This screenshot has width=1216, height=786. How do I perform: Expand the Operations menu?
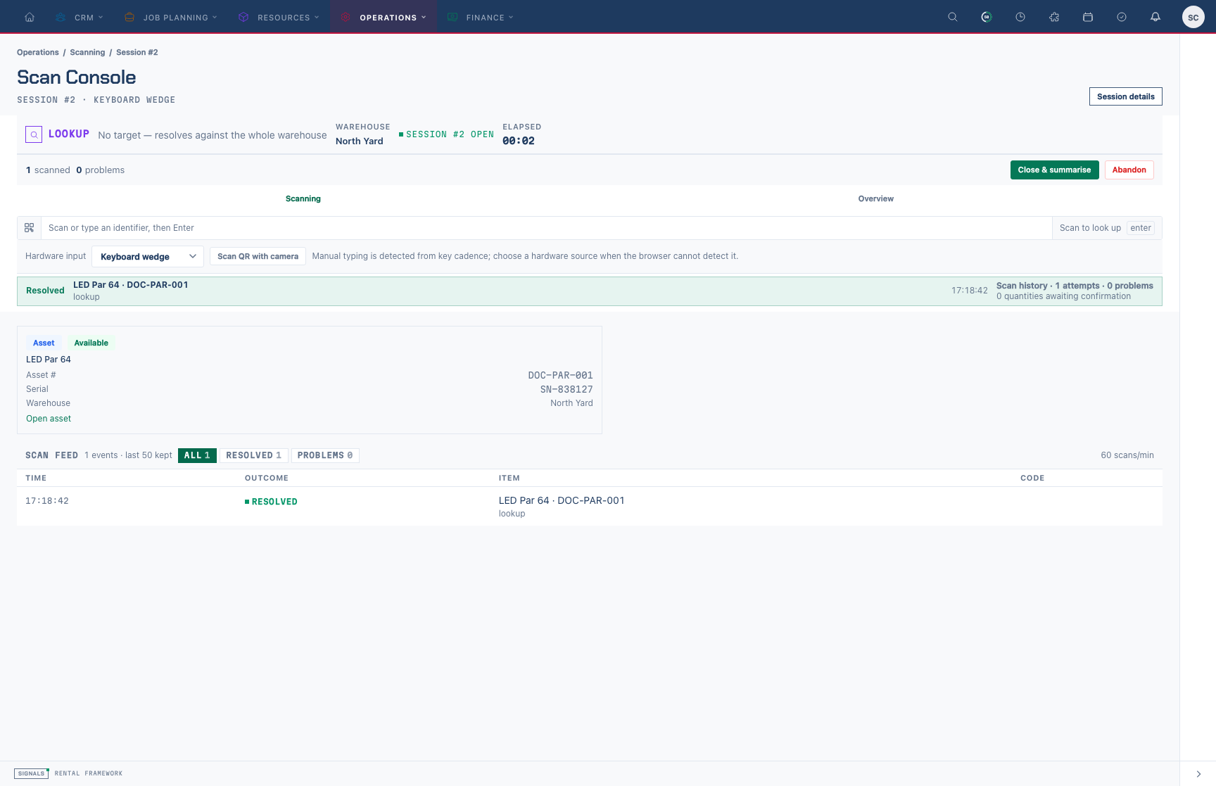384,17
